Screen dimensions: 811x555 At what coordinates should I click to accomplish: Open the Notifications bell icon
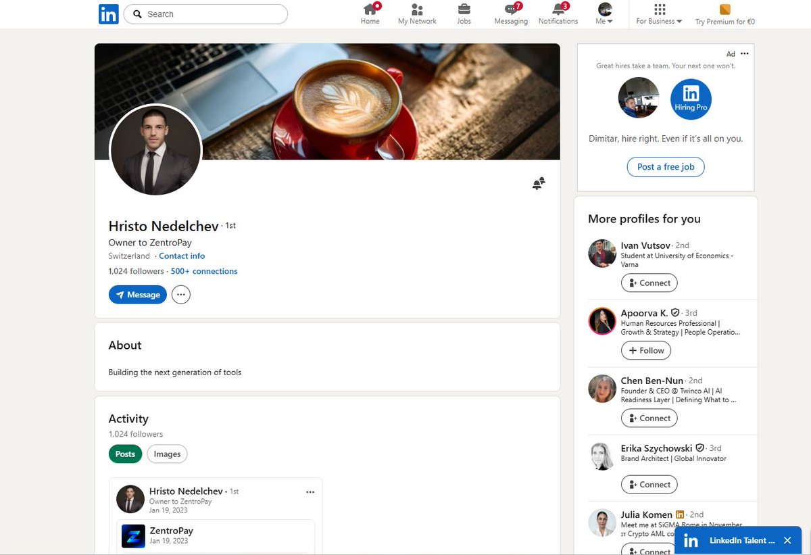tap(558, 9)
